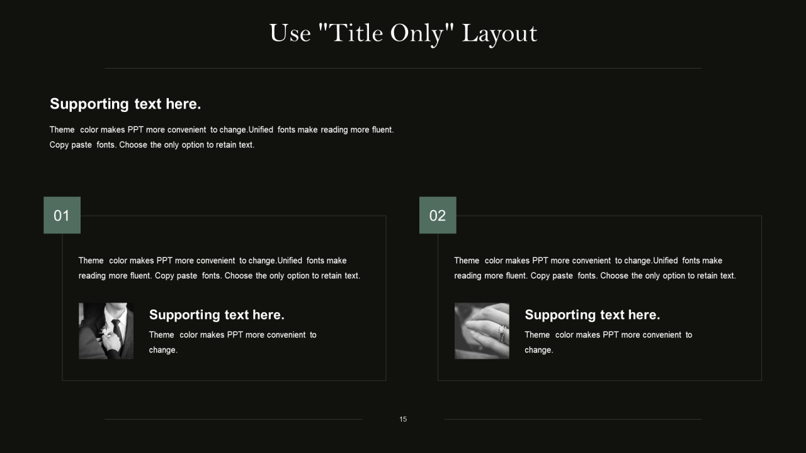
Task: Click the green 01 number badge
Action: click(x=62, y=215)
